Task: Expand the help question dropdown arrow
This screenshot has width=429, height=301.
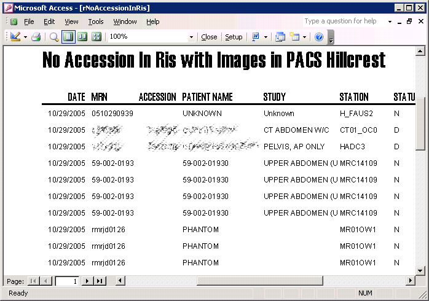Action: click(390, 21)
